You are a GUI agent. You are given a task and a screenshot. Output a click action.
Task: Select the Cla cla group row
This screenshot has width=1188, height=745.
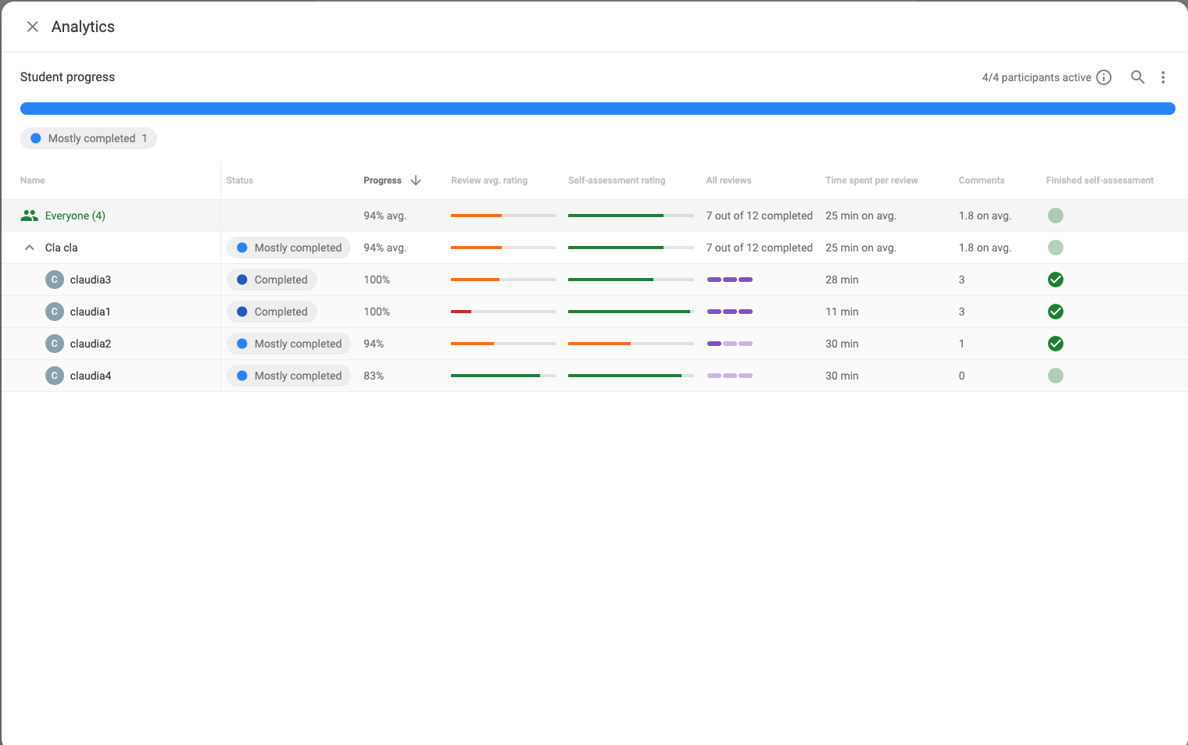(x=594, y=248)
